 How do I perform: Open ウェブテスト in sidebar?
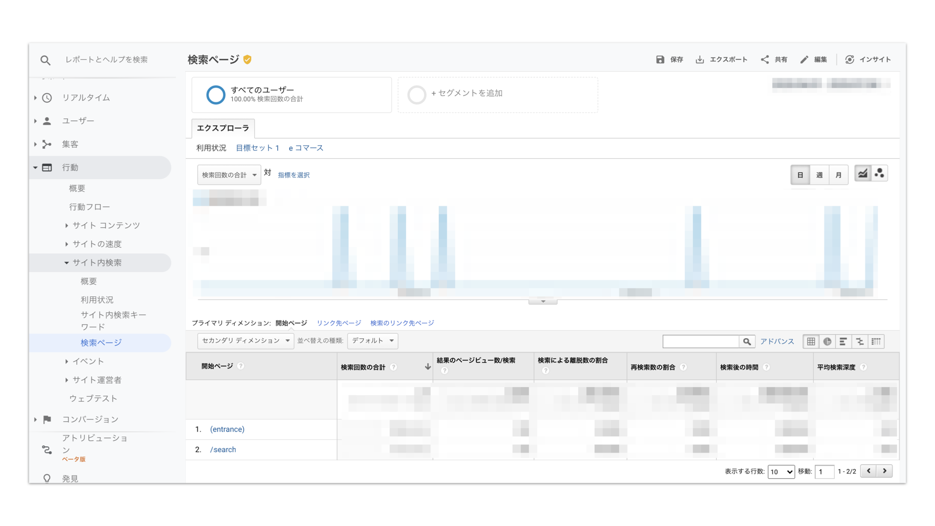tap(93, 398)
